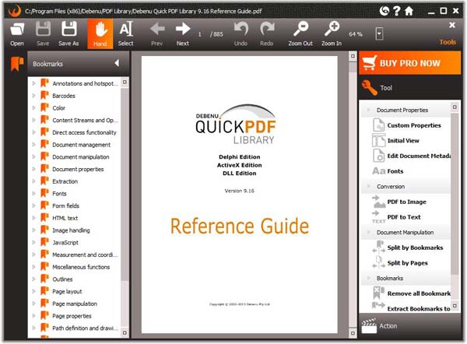Open the Fonts tool
The height and width of the screenshot is (344, 467).
[388, 171]
